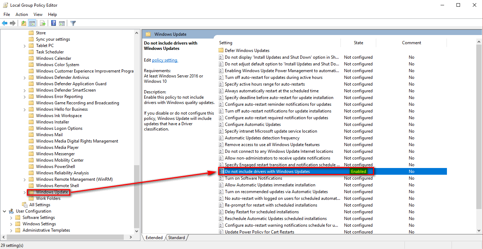Click the Back arrow toolbar icon
The image size is (483, 249).
coord(5,23)
